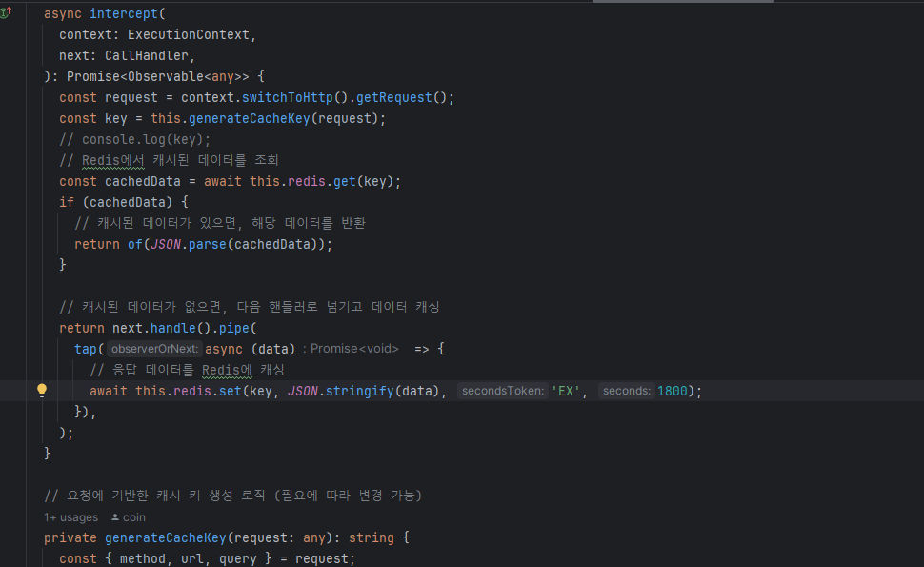
Task: Click the "cachedData" variable in the const declaration
Action: pos(143,181)
